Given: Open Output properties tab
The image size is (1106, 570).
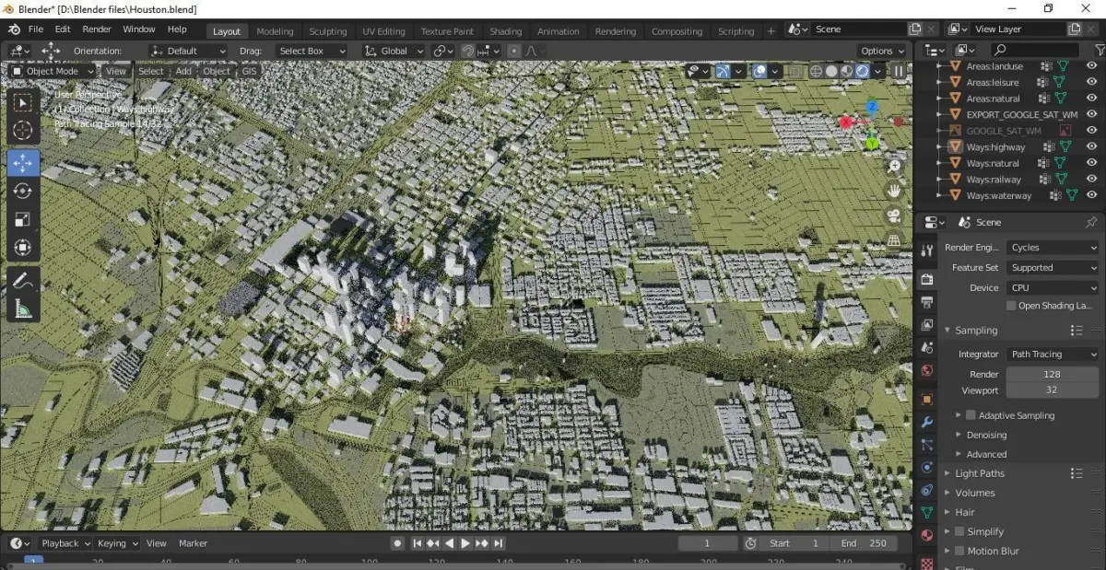Looking at the screenshot, I should coord(926,302).
